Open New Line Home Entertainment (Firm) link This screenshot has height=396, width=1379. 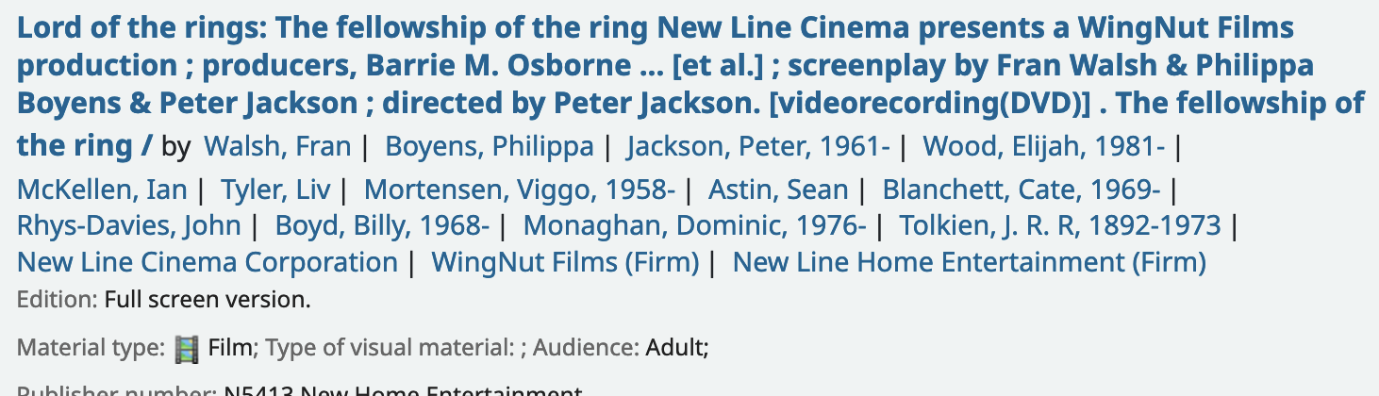(969, 262)
